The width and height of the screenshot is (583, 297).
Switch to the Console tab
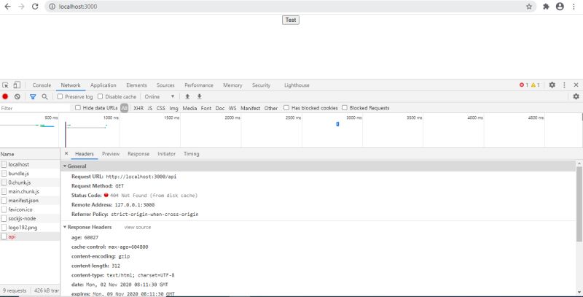[42, 85]
